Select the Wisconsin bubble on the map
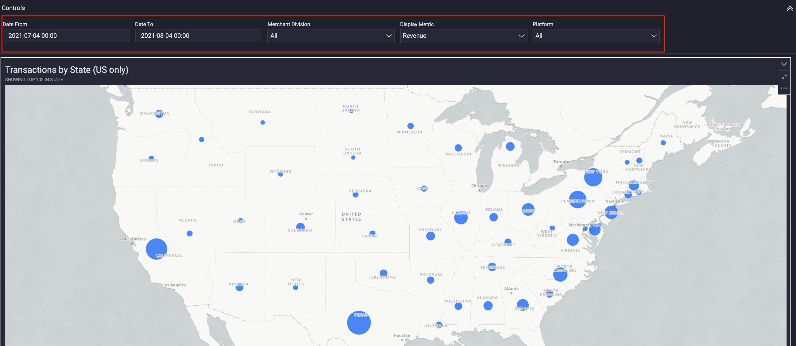The width and height of the screenshot is (796, 346). point(458,148)
